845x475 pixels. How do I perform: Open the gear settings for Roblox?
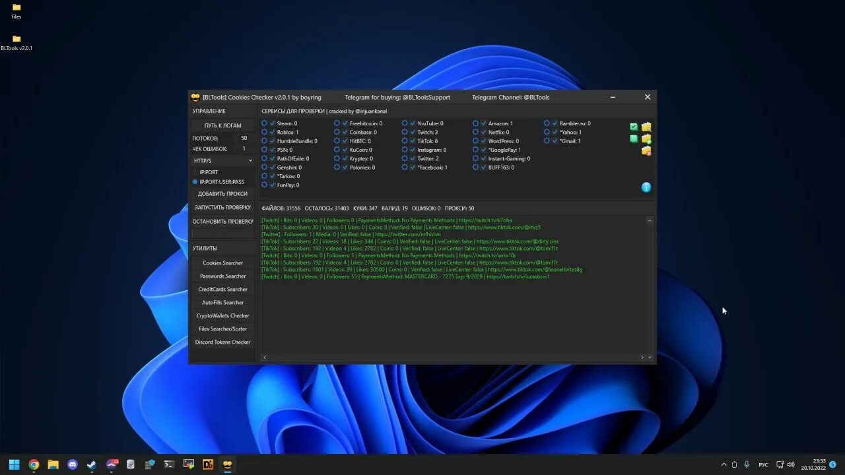click(x=265, y=132)
